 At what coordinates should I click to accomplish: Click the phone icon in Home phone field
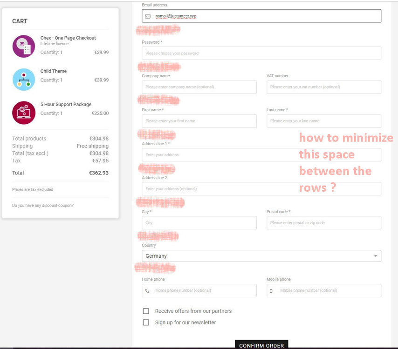pos(148,291)
